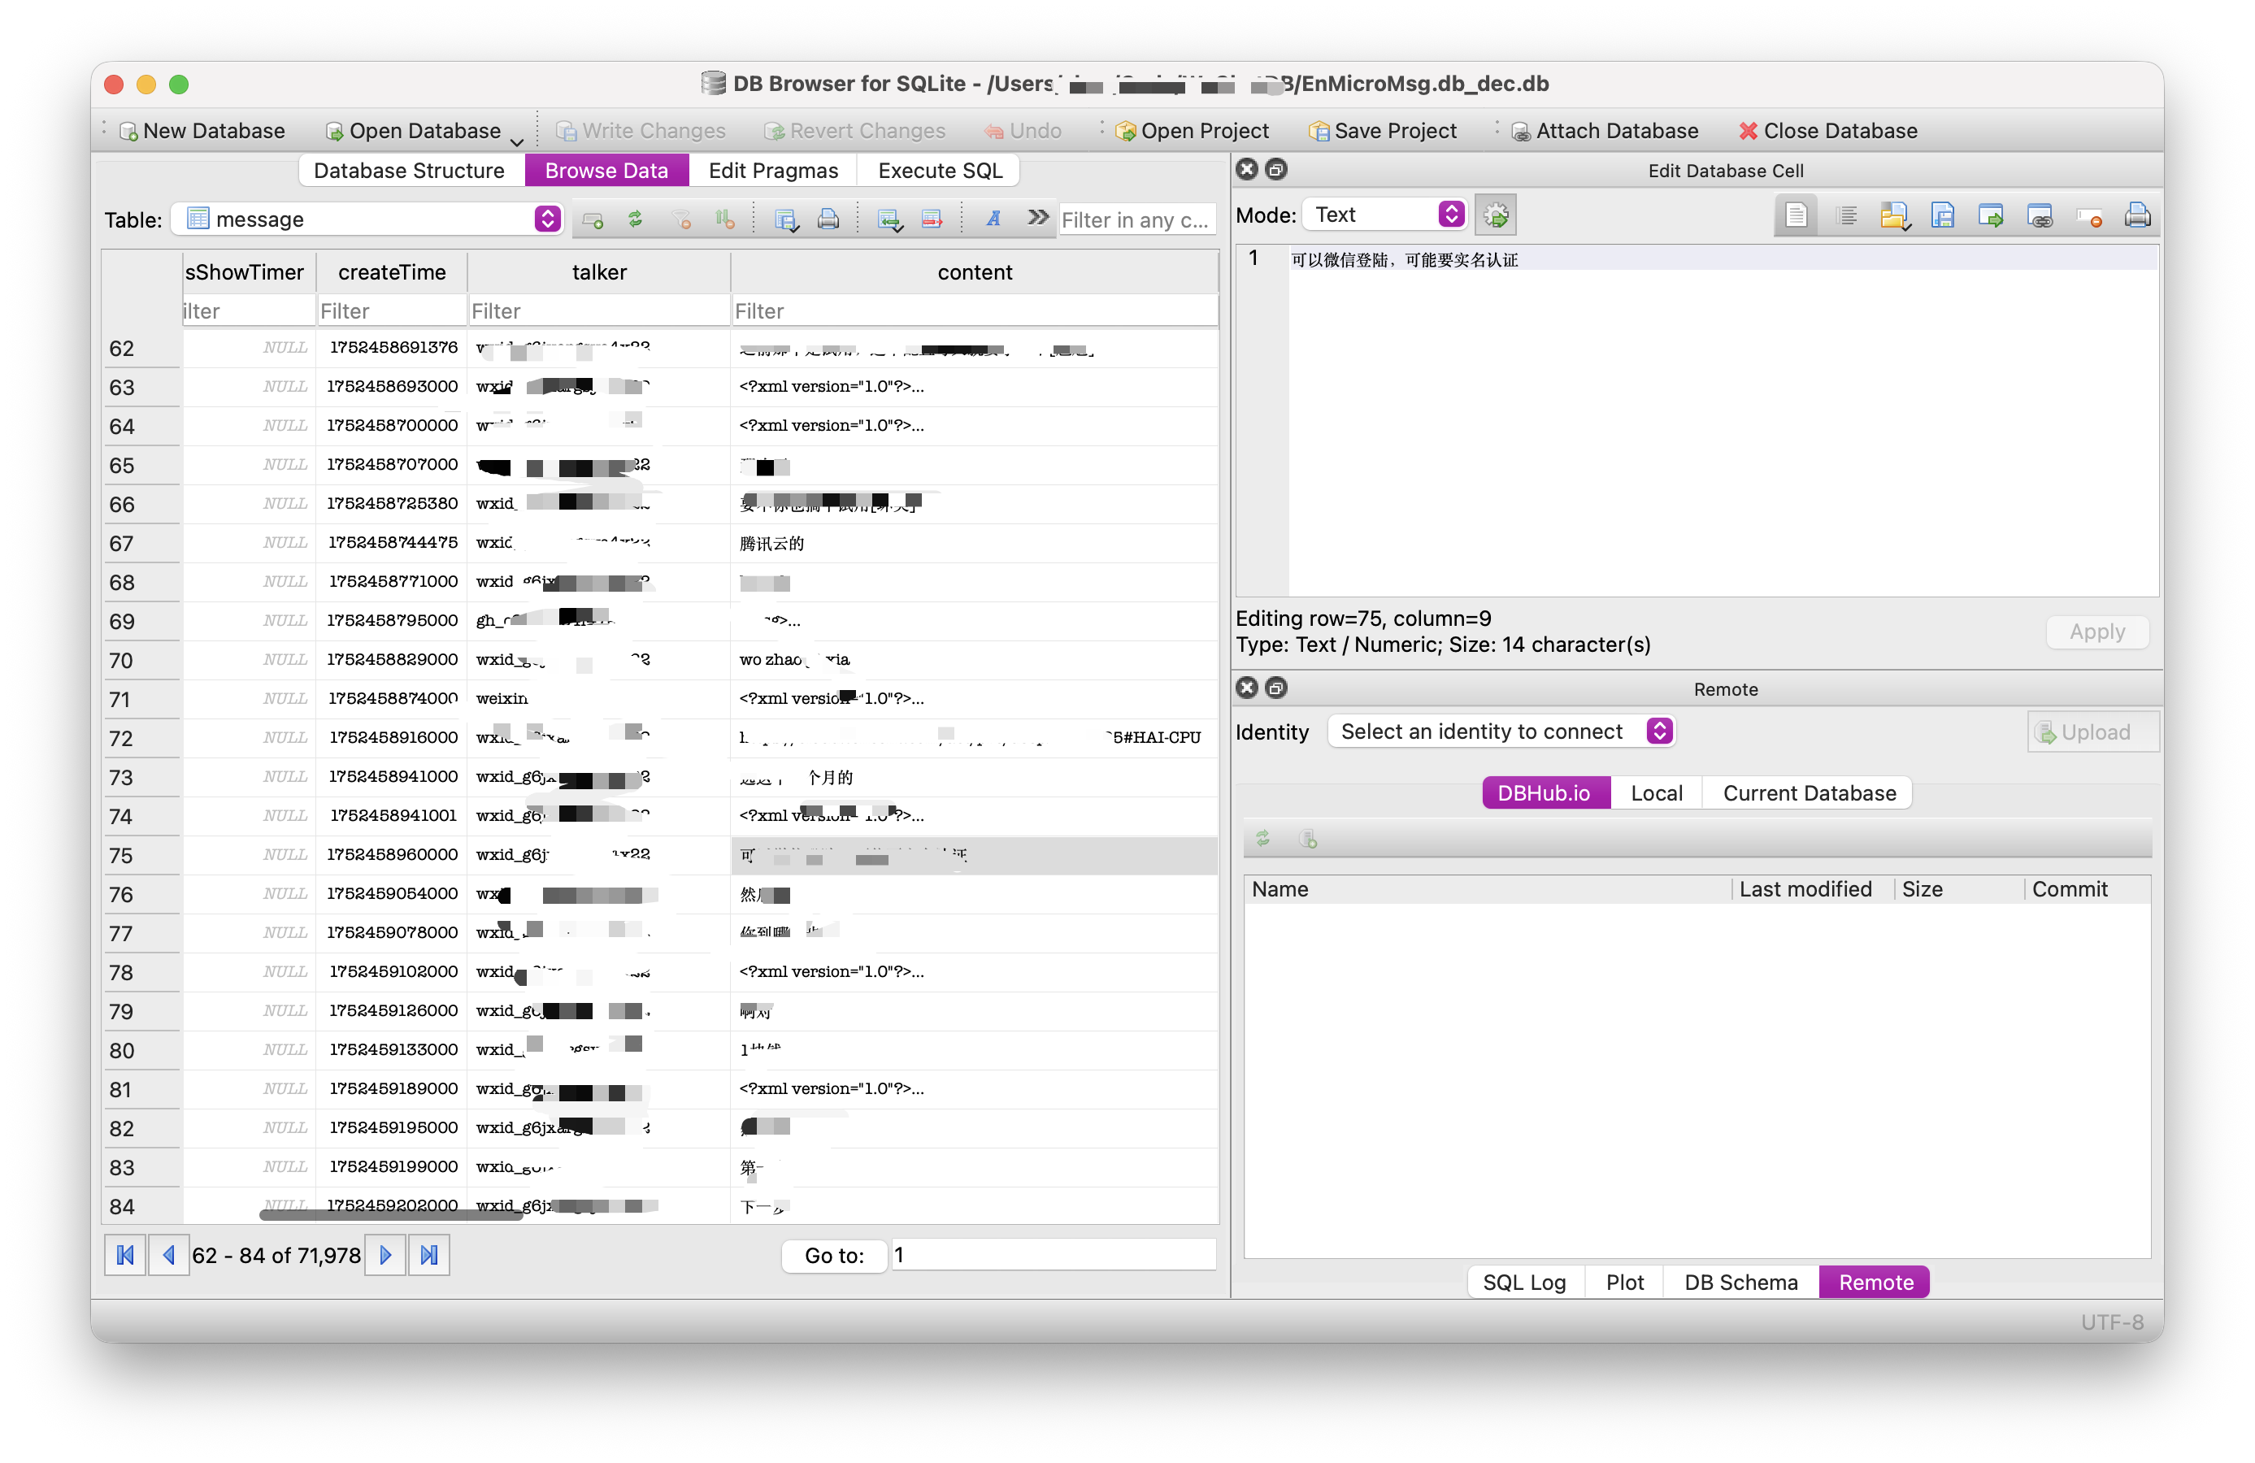
Task: Click the Go to row input field
Action: tap(1052, 1256)
